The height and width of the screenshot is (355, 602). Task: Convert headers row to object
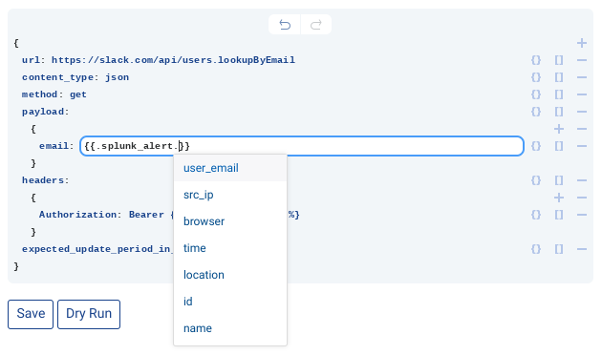pyautogui.click(x=536, y=180)
